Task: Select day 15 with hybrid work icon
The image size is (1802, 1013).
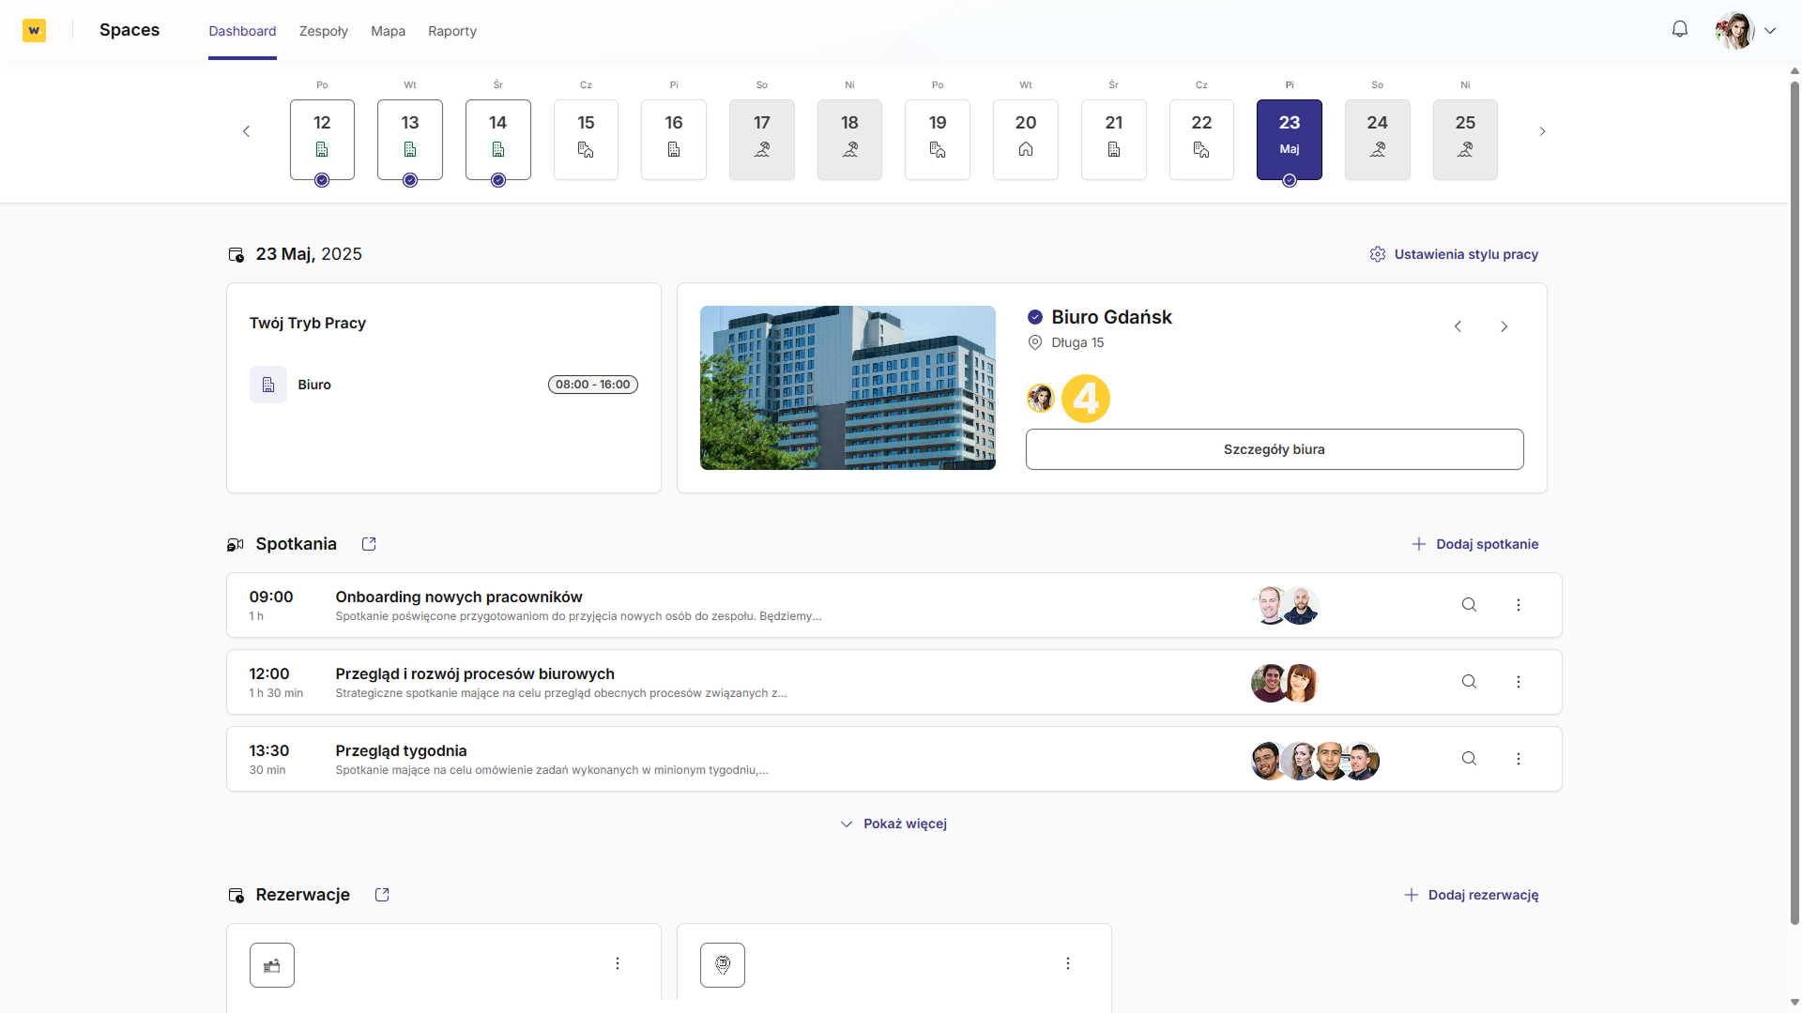Action: 586,139
